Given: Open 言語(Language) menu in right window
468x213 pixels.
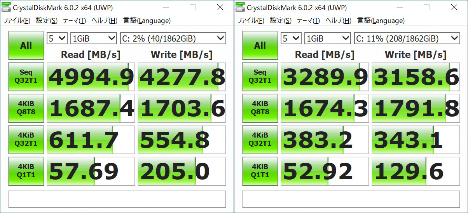Looking at the screenshot, I should coord(381,21).
